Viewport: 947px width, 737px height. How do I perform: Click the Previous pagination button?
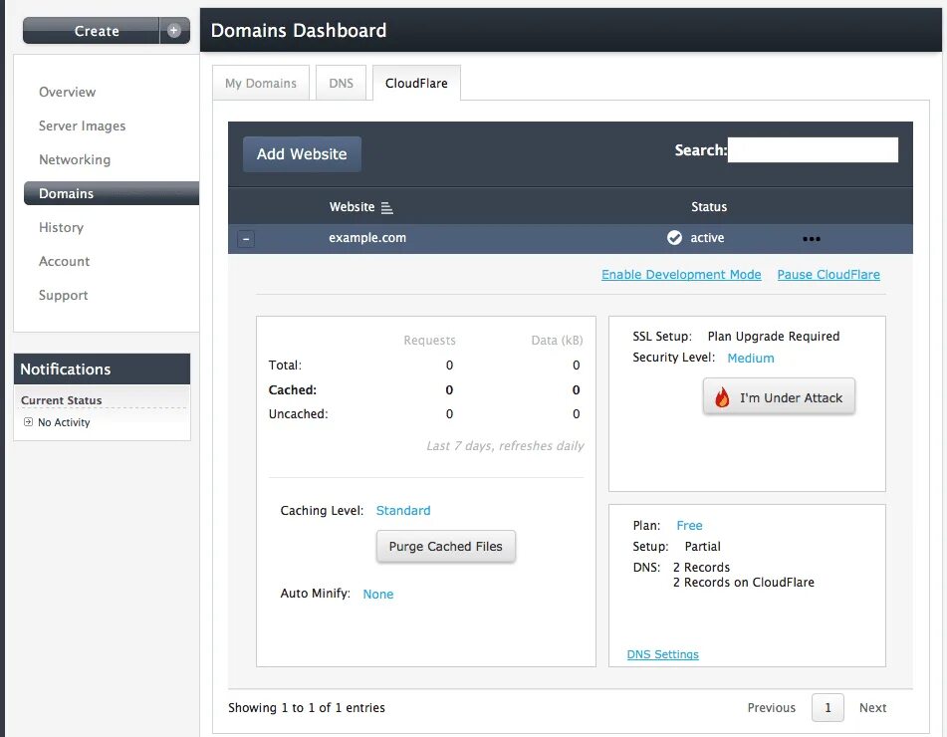point(772,707)
